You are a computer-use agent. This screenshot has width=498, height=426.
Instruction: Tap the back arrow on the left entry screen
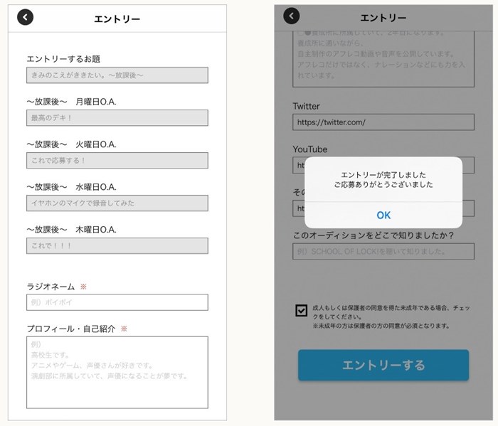(26, 18)
